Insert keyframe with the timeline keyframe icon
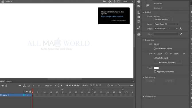192x108 pixels. pyautogui.click(x=58, y=85)
